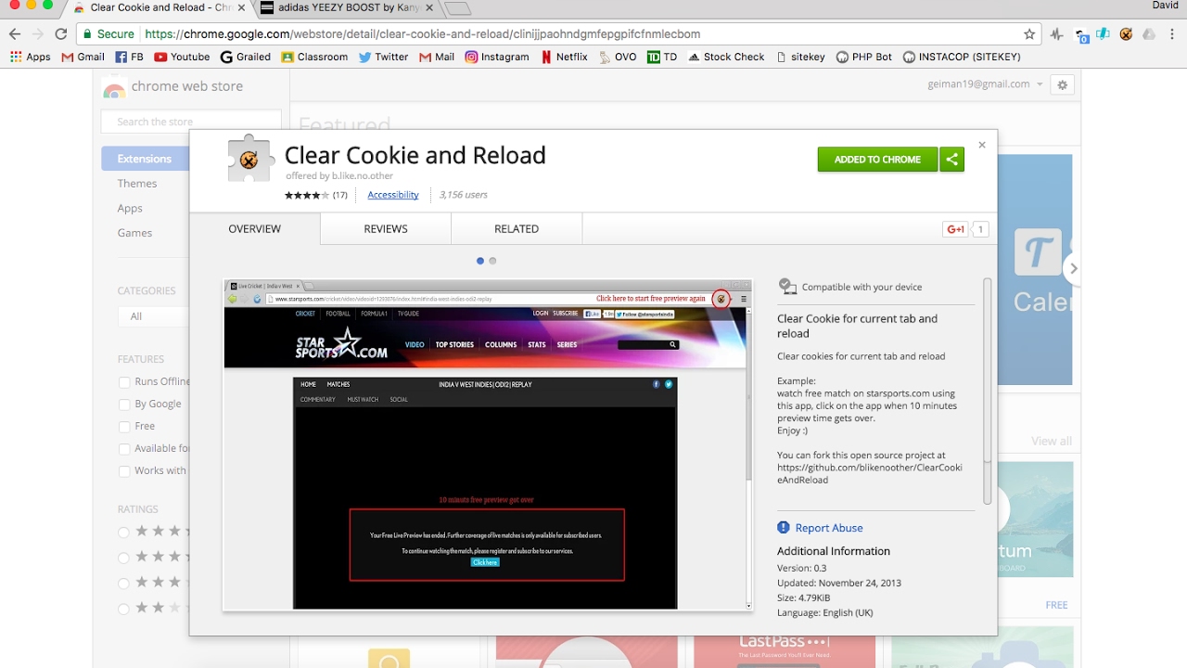Open web store settings gear
Screen dimensions: 1187x668
[x=1063, y=84]
